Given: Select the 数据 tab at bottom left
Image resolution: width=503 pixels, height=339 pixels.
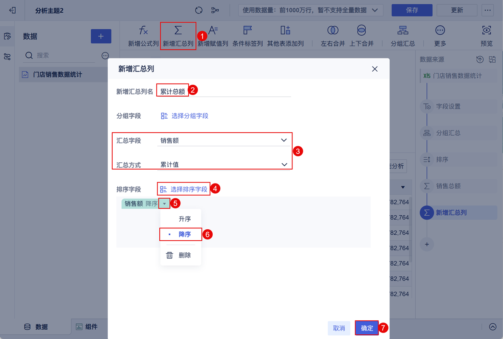Looking at the screenshot, I should pos(36,327).
